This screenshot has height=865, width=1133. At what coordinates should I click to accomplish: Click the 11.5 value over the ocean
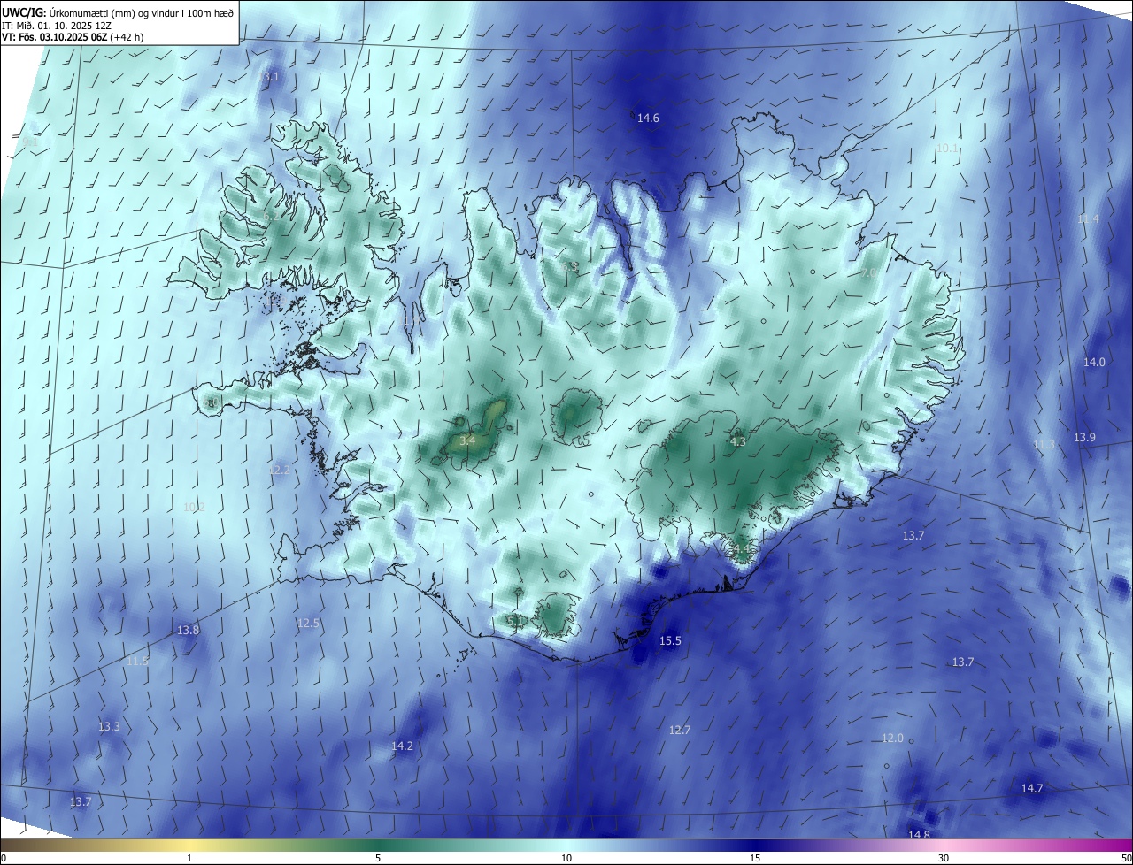[x=137, y=661]
